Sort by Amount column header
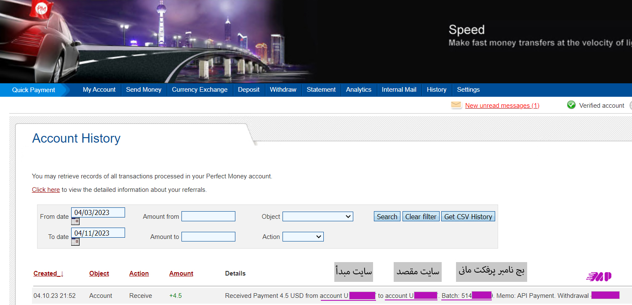Image resolution: width=632 pixels, height=305 pixels. click(181, 273)
